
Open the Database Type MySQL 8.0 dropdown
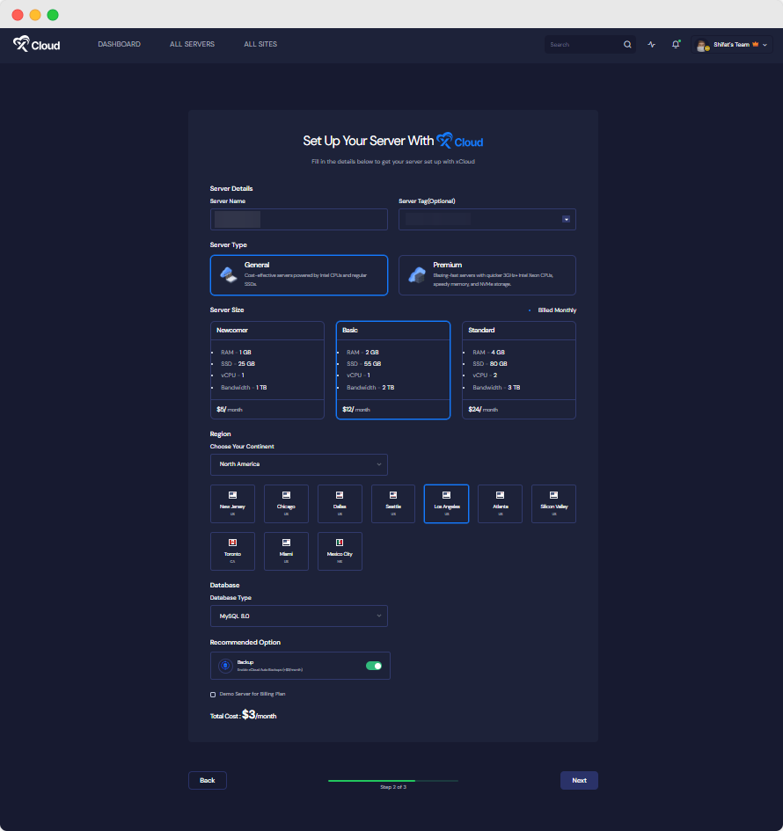(x=298, y=616)
